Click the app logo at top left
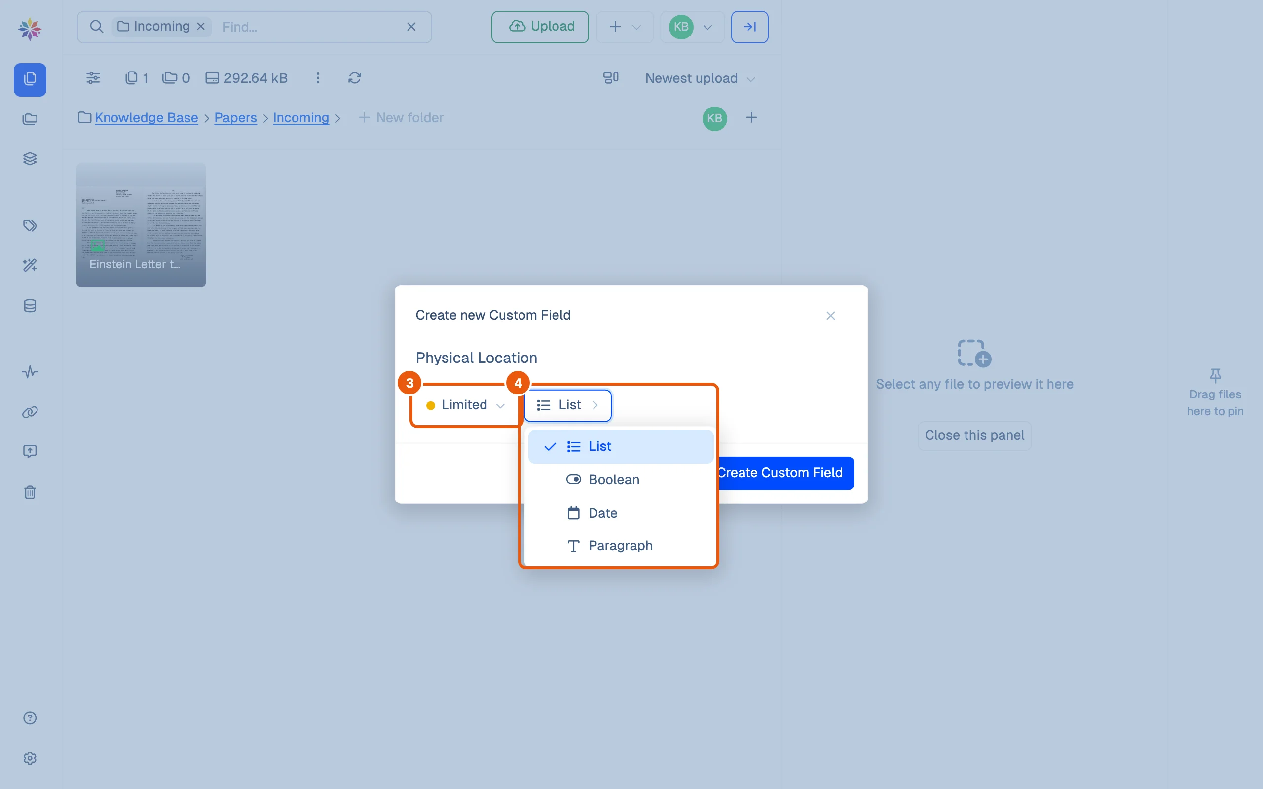 pyautogui.click(x=30, y=29)
